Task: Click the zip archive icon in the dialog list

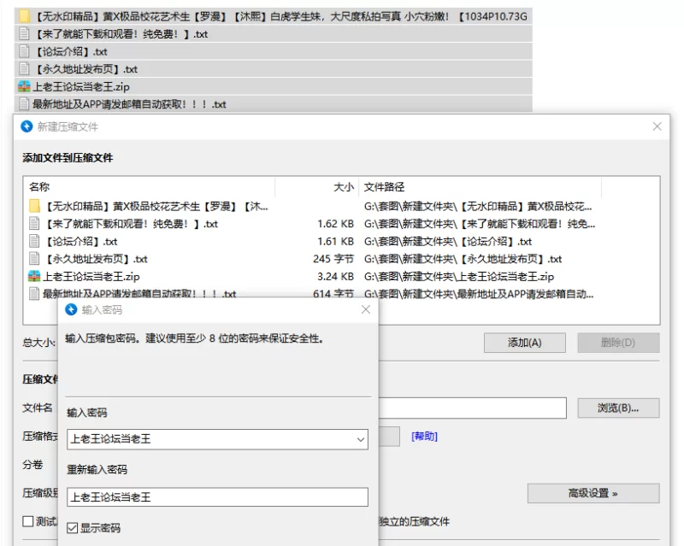Action: [x=34, y=277]
